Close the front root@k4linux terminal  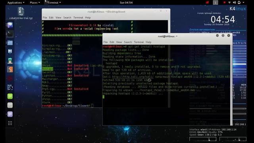pyautogui.click(x=229, y=35)
